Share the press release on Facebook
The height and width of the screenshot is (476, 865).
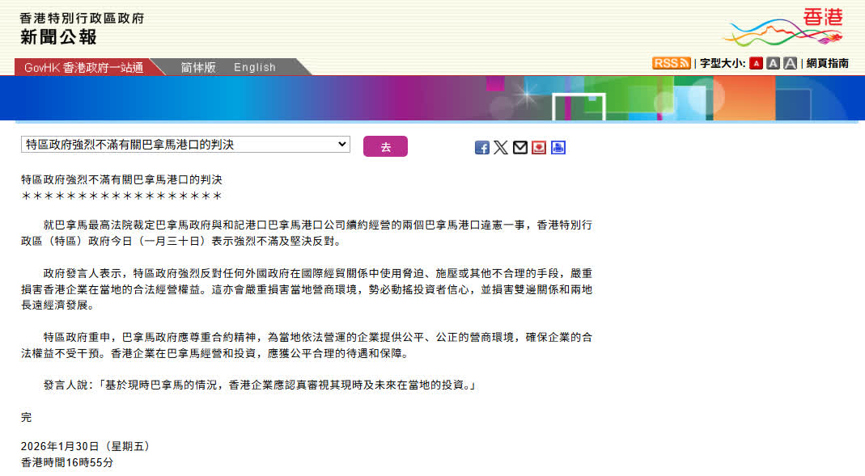(x=482, y=147)
